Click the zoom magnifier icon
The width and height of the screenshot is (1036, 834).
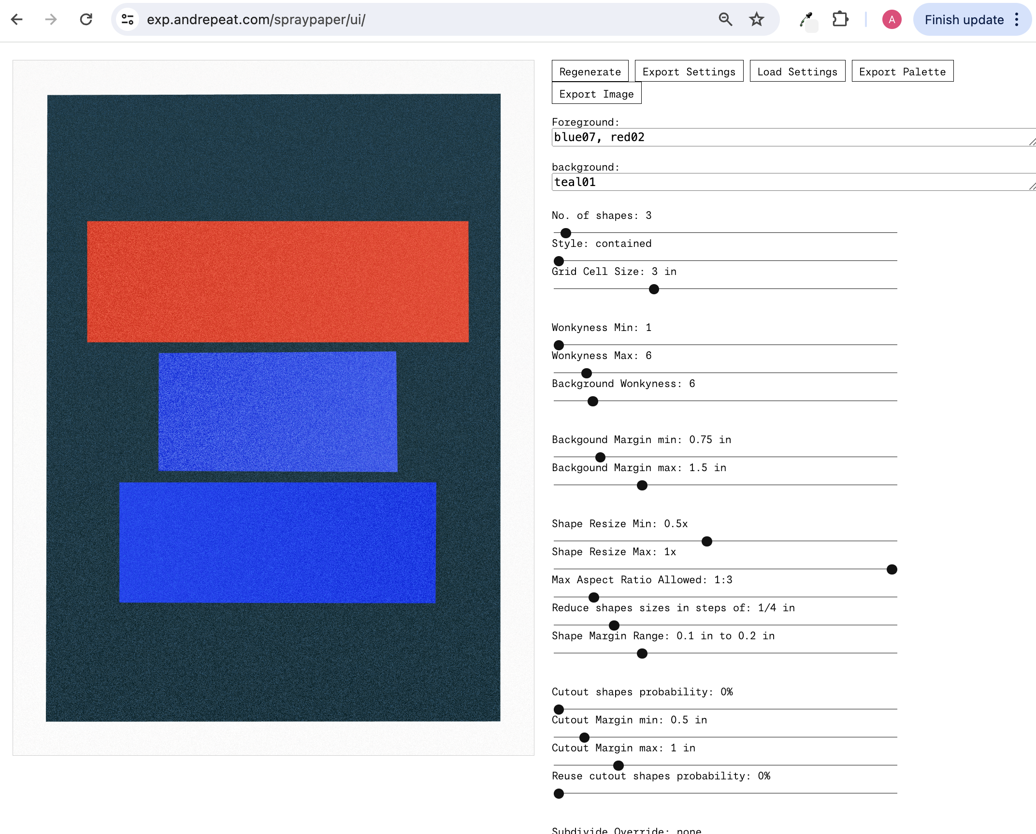725,19
